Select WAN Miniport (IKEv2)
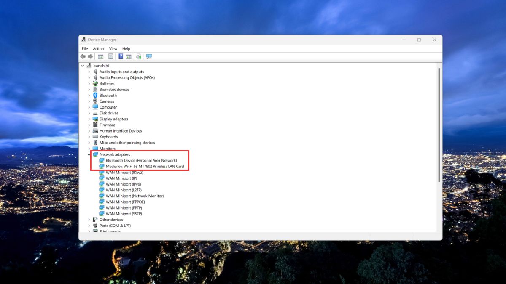Screen dimensions: 506x284 pyautogui.click(x=124, y=172)
